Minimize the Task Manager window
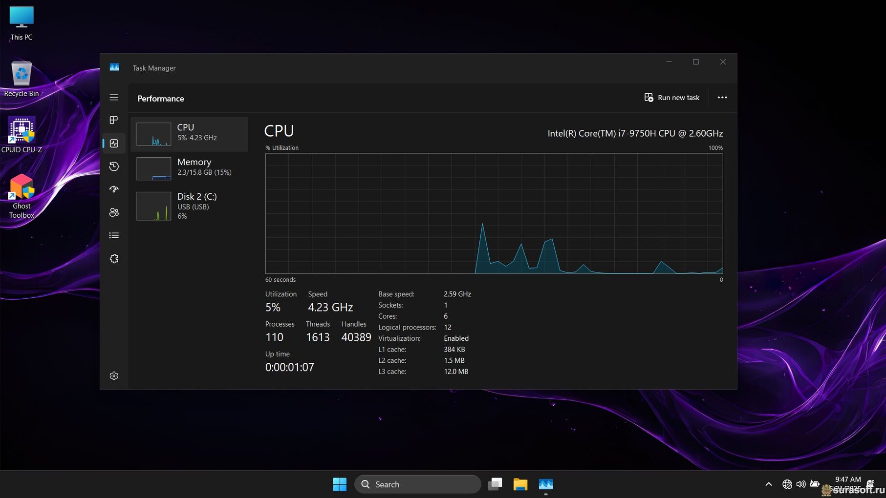886x498 pixels. 669,62
